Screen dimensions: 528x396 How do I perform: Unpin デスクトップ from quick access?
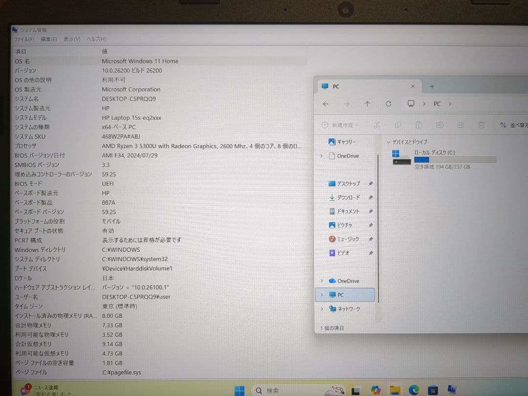[x=370, y=183]
